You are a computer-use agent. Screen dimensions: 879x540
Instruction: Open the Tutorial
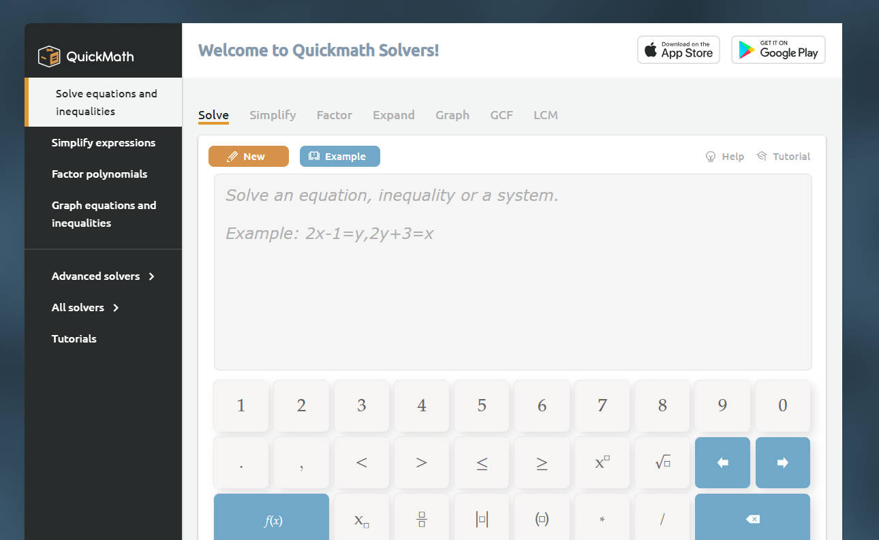[x=783, y=156]
